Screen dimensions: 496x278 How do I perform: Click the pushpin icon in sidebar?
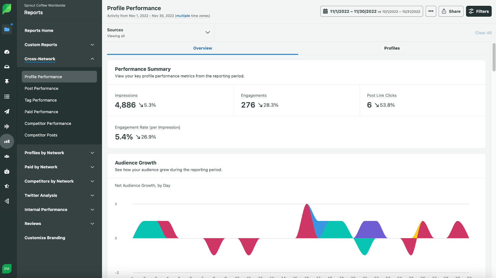(7, 81)
